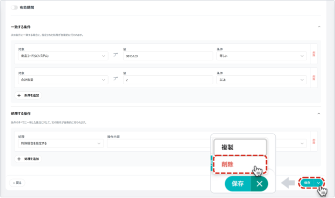The height and width of the screenshot is (198, 335).
Task: Open the 商品コード(SCシステム) target dropdown
Action: [x=63, y=56]
